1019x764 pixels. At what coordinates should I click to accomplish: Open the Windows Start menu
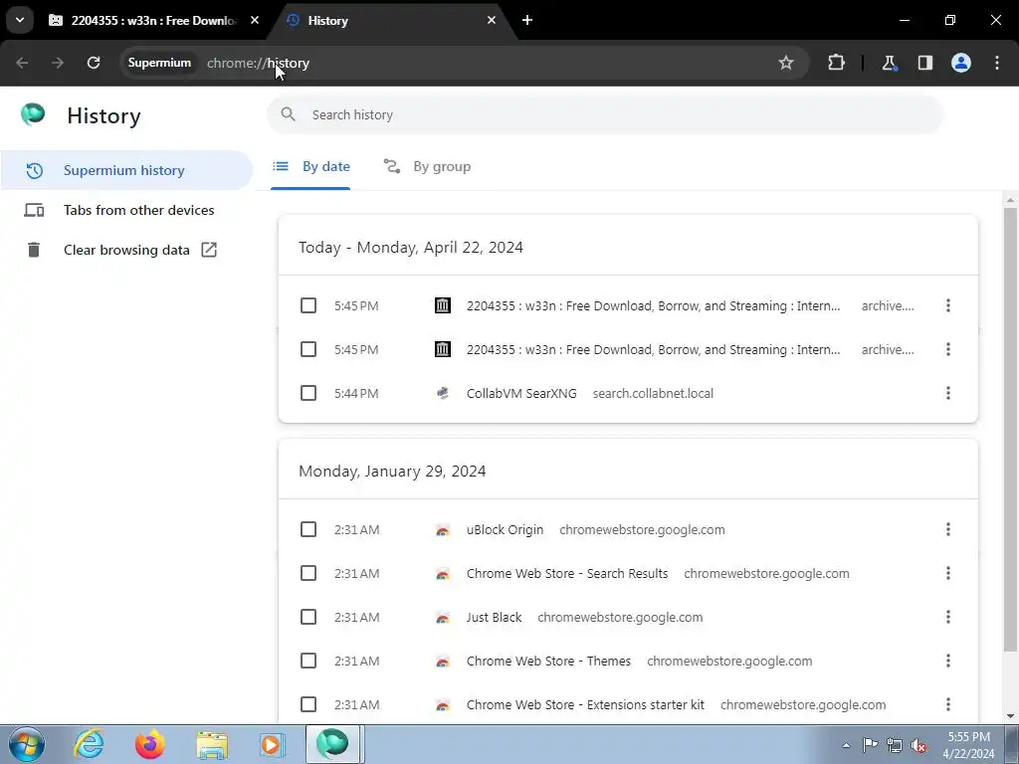(26, 744)
